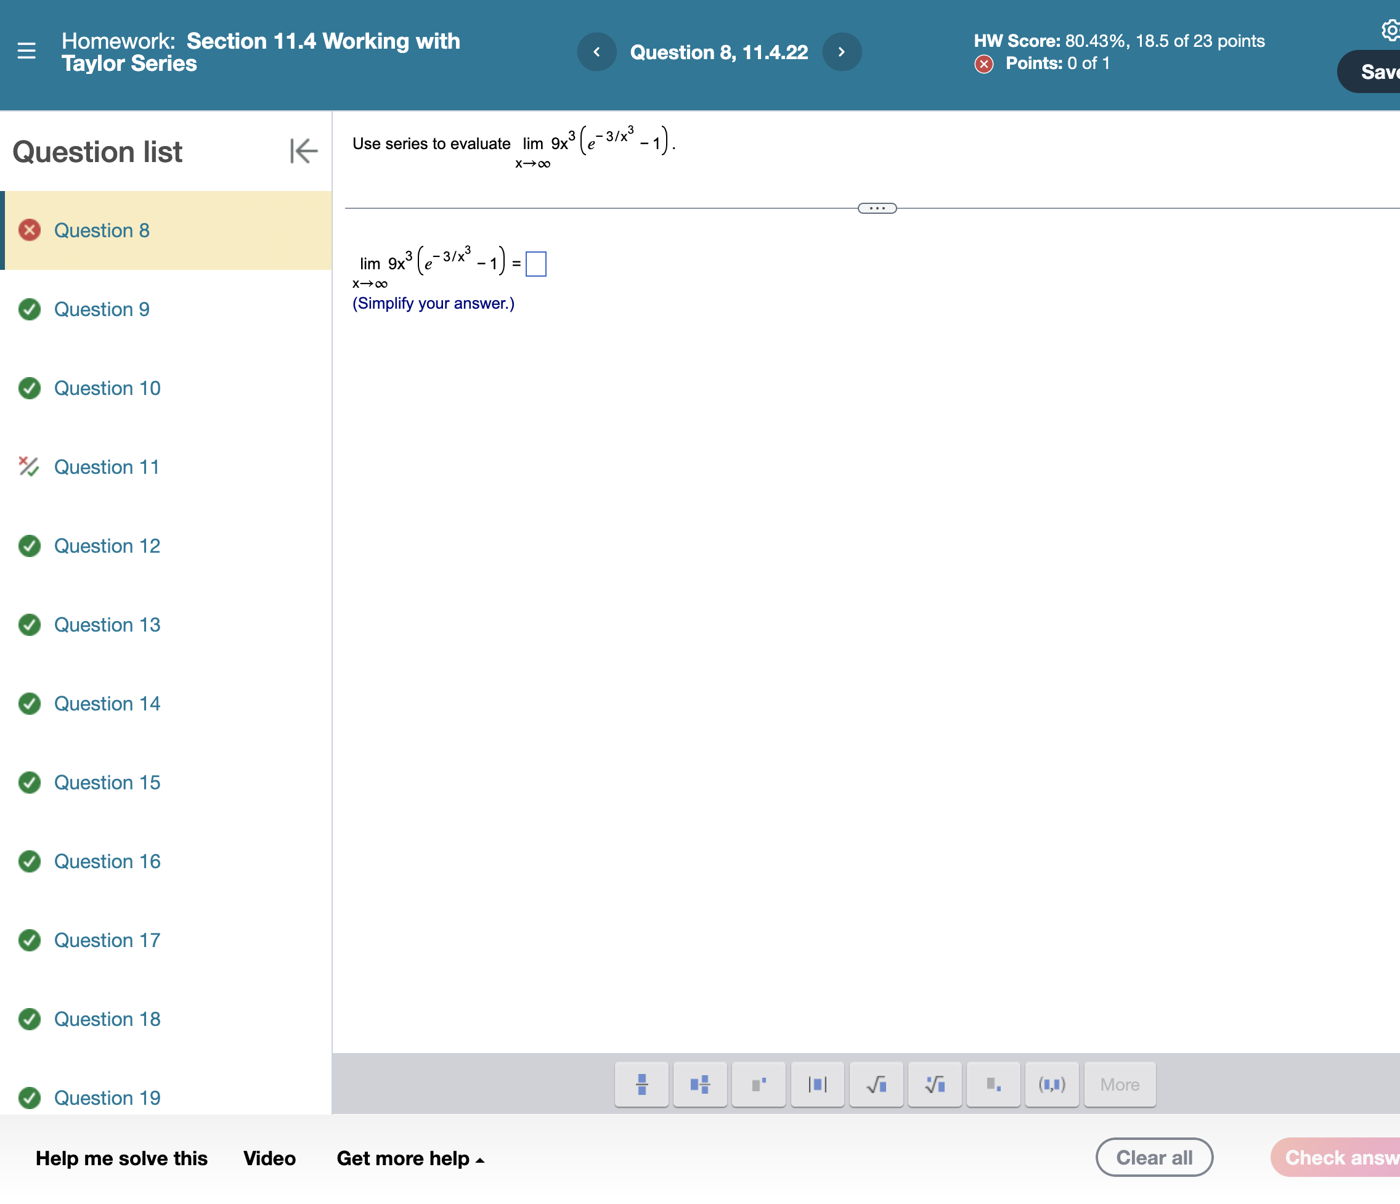Collapse the Question list panel
This screenshot has height=1204, width=1400.
point(303,151)
